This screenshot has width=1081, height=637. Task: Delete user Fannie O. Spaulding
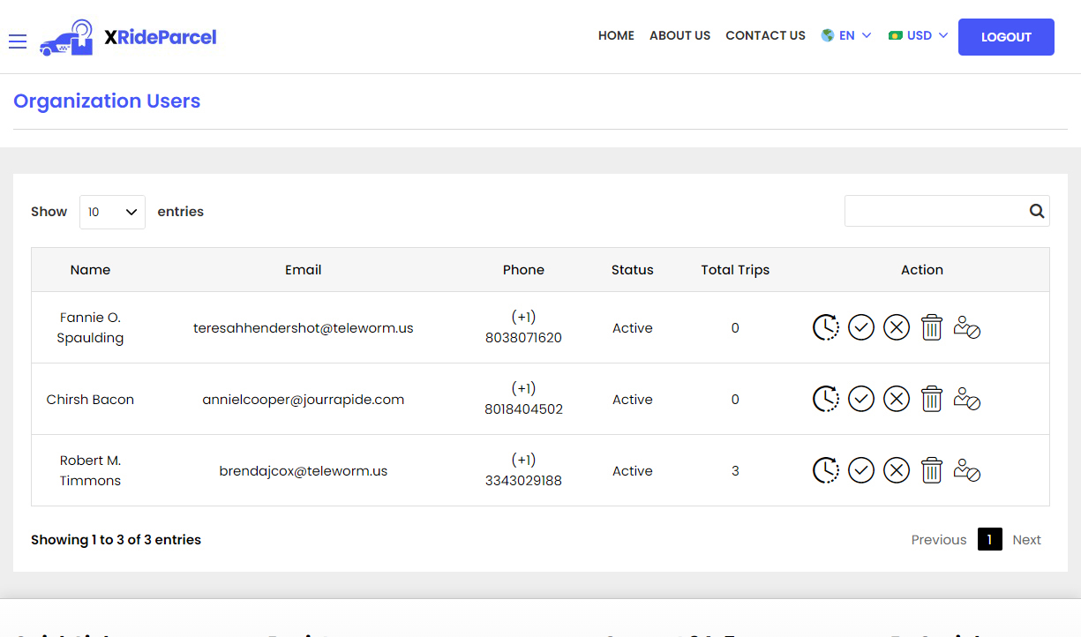(931, 327)
